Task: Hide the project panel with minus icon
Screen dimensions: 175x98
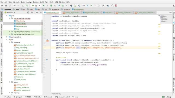Action: [40, 13]
